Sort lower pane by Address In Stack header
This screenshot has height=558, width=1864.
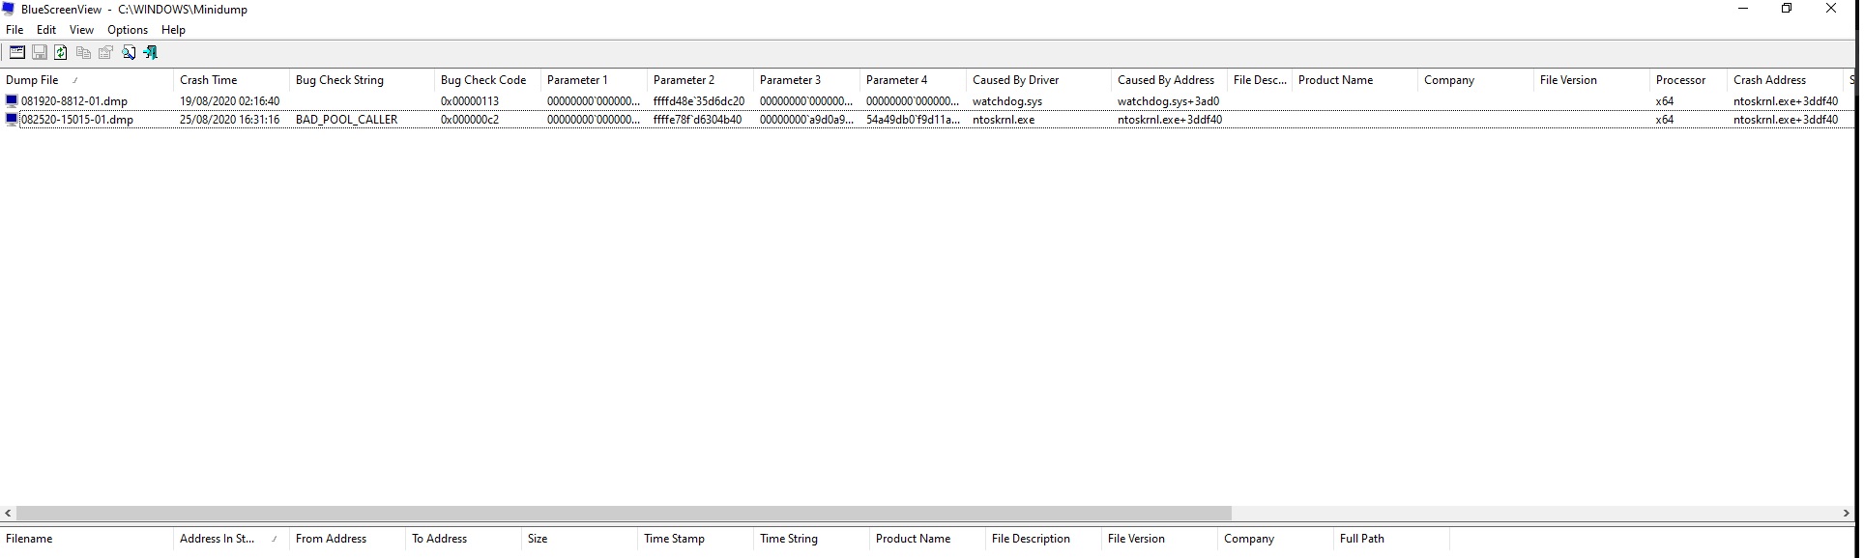click(x=231, y=539)
